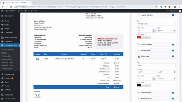This screenshot has height=102, width=182.
Task: Open Address Label submenu item
Action: (7, 69)
